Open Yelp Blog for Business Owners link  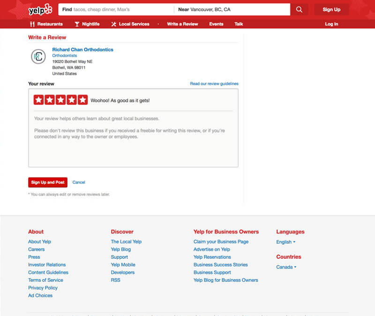coord(226,280)
